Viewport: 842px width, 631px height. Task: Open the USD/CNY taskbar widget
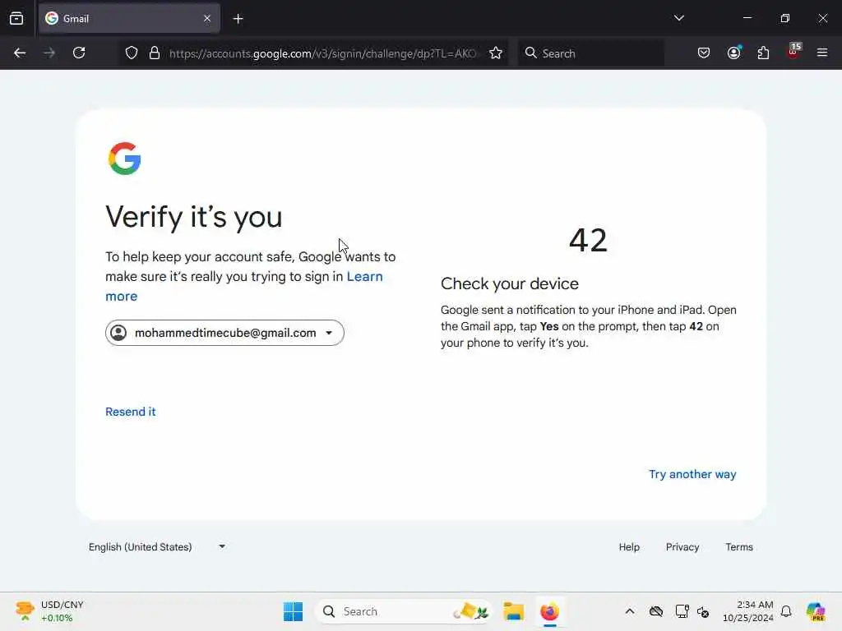49,611
